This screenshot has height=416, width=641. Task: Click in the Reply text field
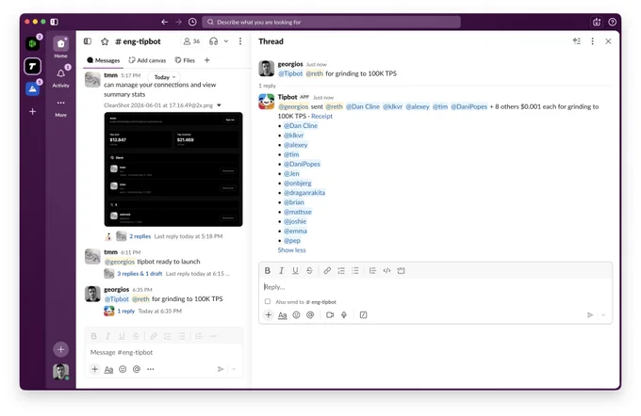pos(436,287)
